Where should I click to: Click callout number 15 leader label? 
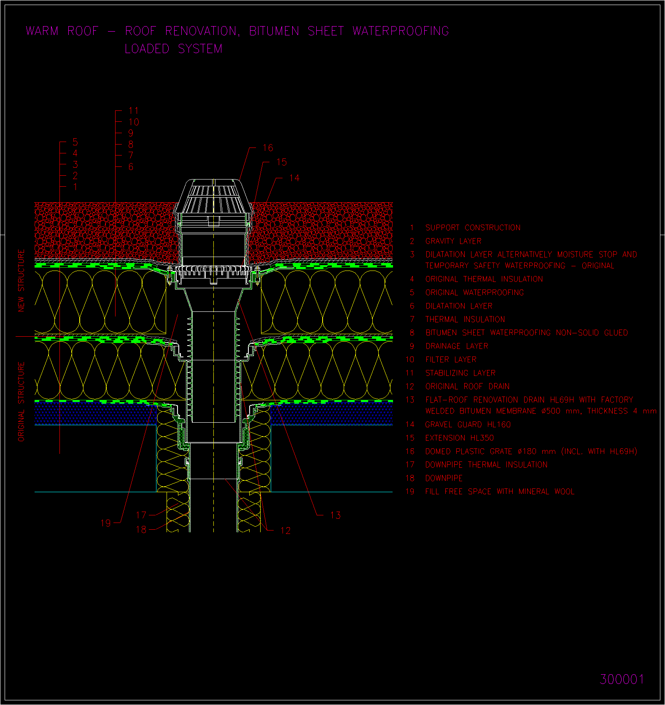click(x=281, y=162)
